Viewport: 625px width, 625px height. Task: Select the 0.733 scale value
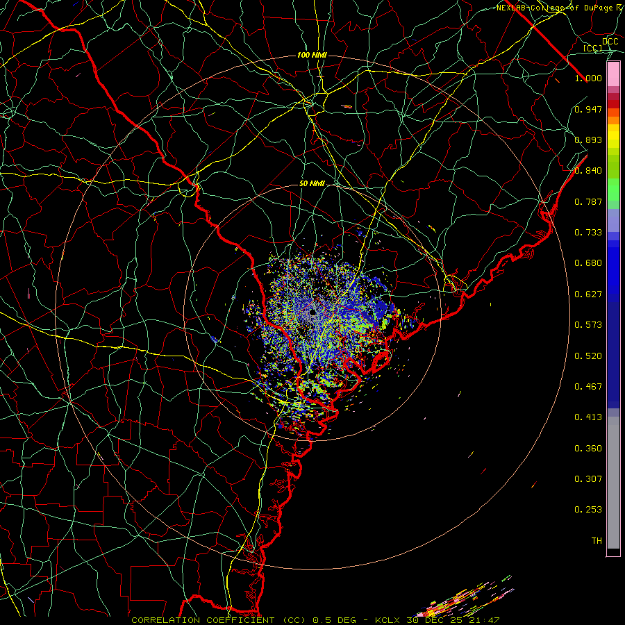[588, 233]
